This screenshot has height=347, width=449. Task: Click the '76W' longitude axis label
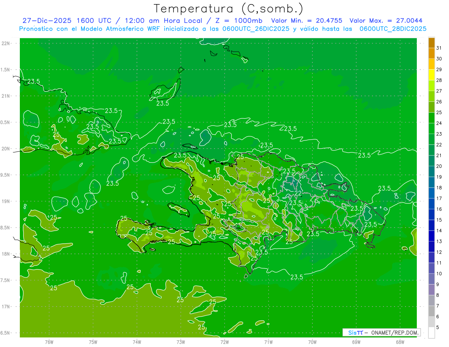pos(49,342)
